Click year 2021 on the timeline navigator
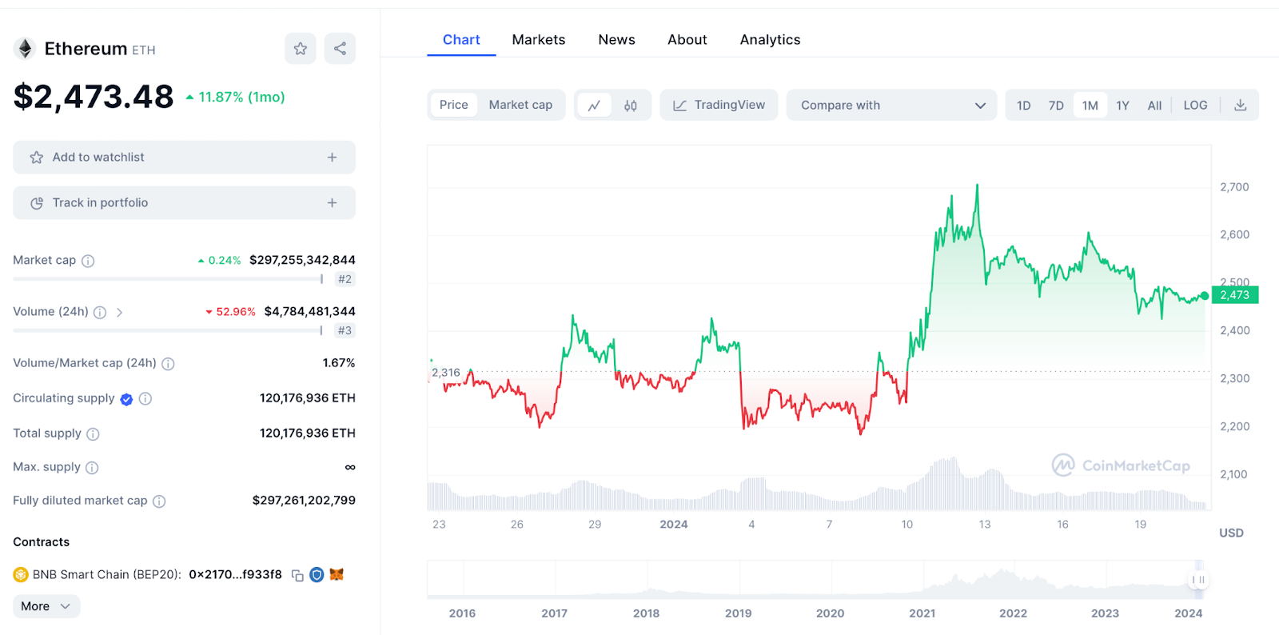 point(922,613)
